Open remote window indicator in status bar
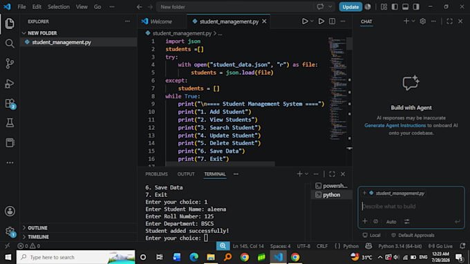470x264 pixels. 7,246
